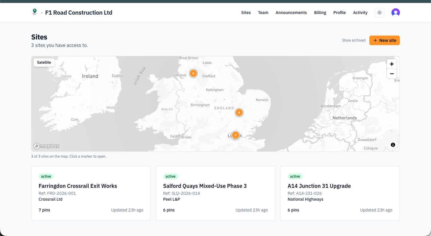Screen dimensions: 431x236
Task: Click the map pin logo beside the company name
Action: click(x=35, y=12)
